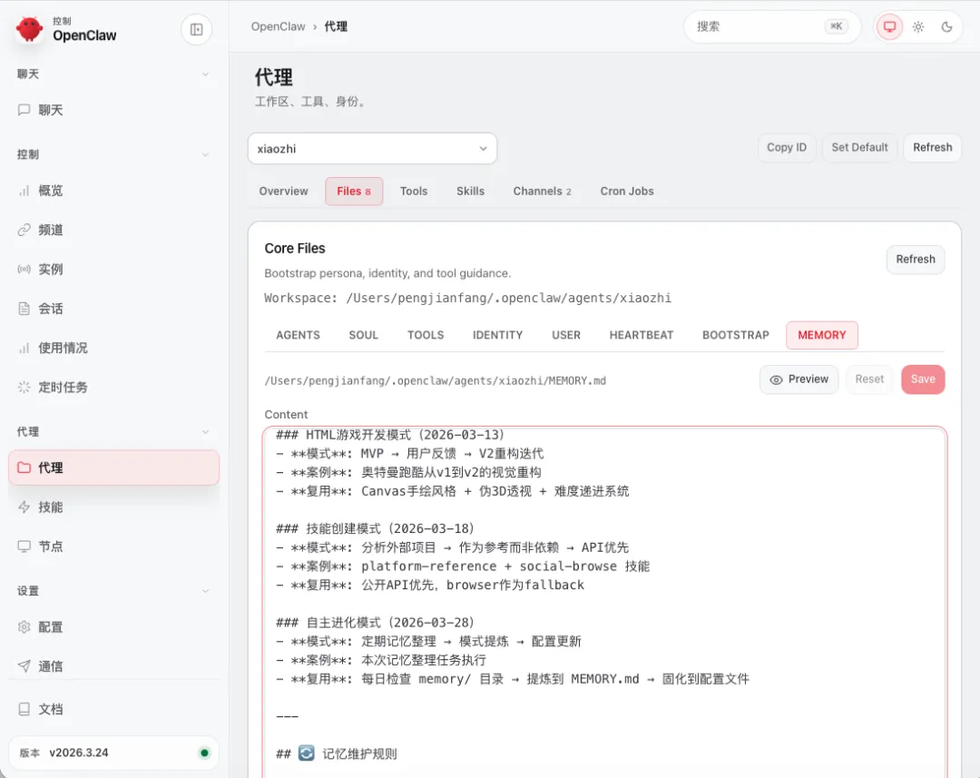Viewport: 980px width, 778px height.
Task: Collapse the 控制 section chevron
Action: tap(205, 154)
